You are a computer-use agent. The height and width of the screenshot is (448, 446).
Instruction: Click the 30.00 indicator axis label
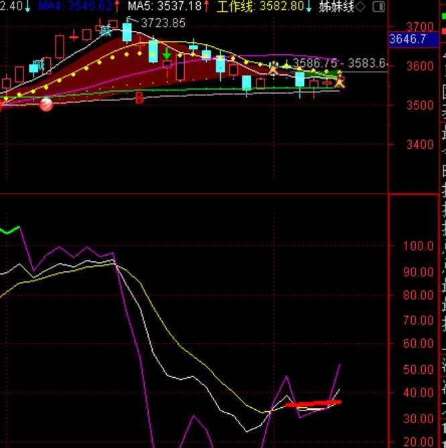coord(418,419)
